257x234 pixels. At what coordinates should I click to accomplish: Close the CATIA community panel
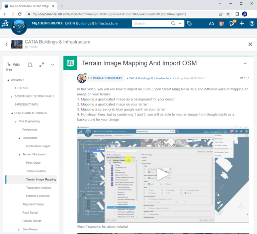(250, 44)
